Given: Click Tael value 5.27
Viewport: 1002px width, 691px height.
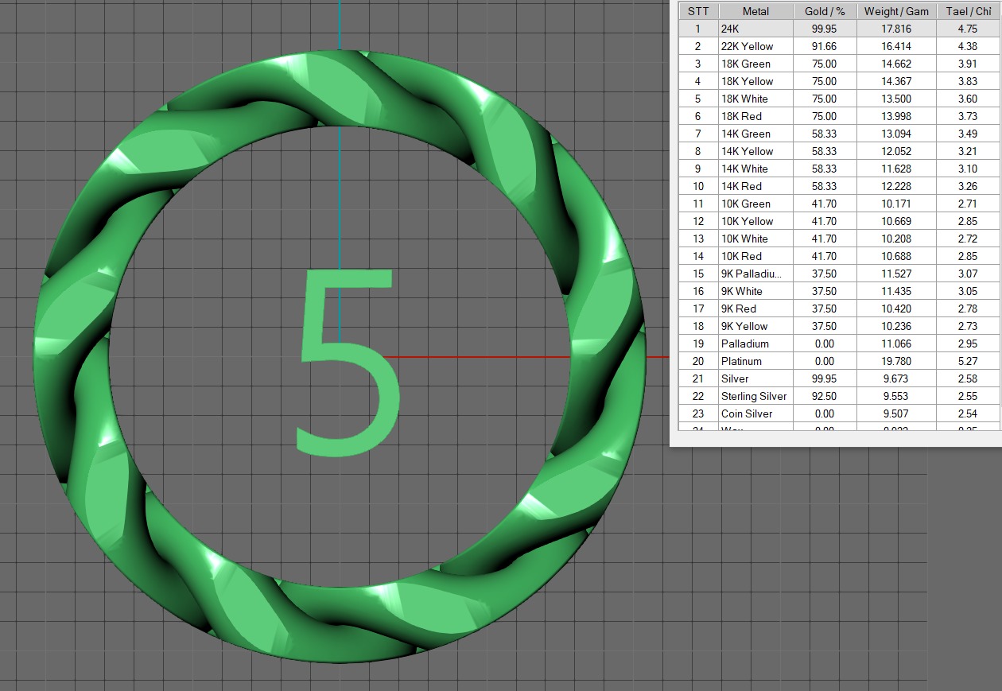Looking at the screenshot, I should [x=968, y=361].
